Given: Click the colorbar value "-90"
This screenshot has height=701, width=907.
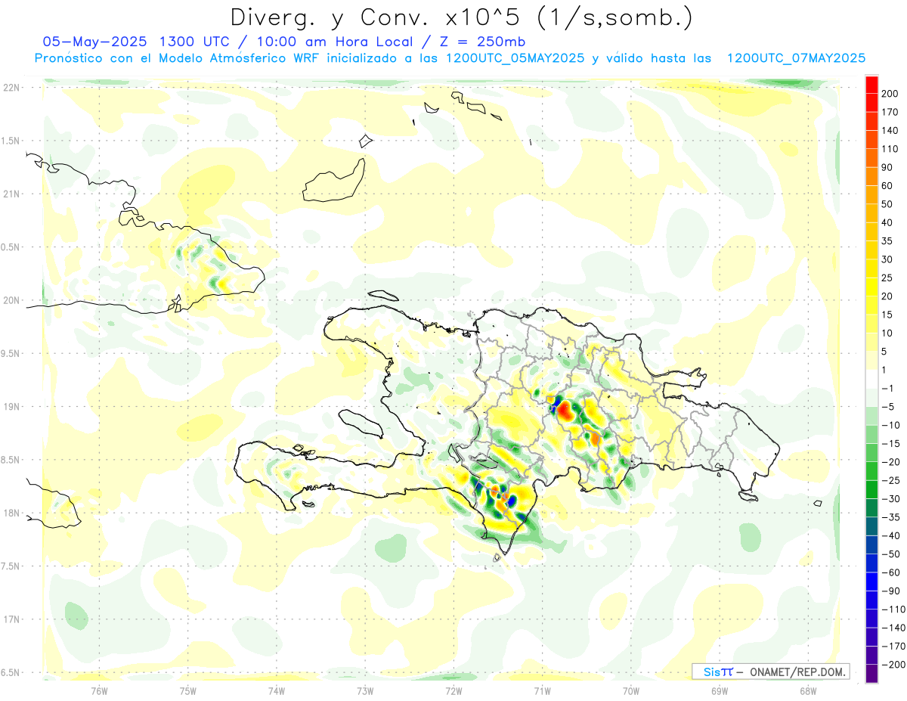Looking at the screenshot, I should (890, 591).
